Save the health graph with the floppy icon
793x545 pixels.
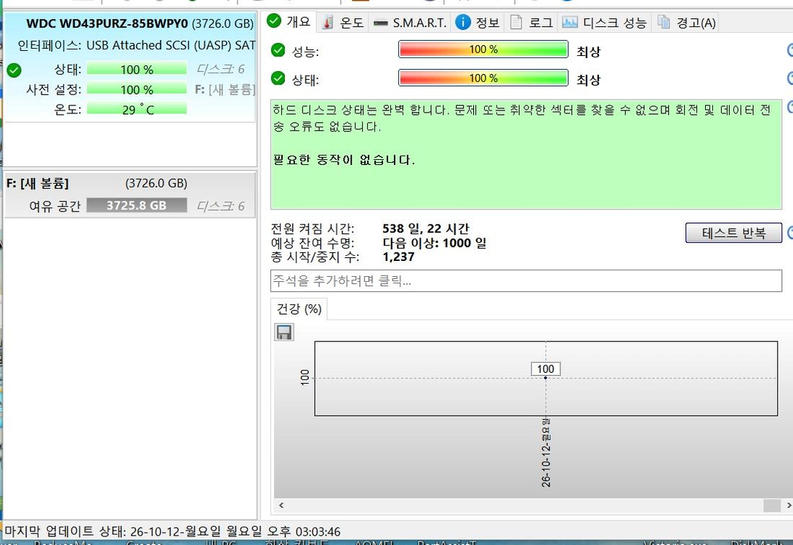pos(284,332)
